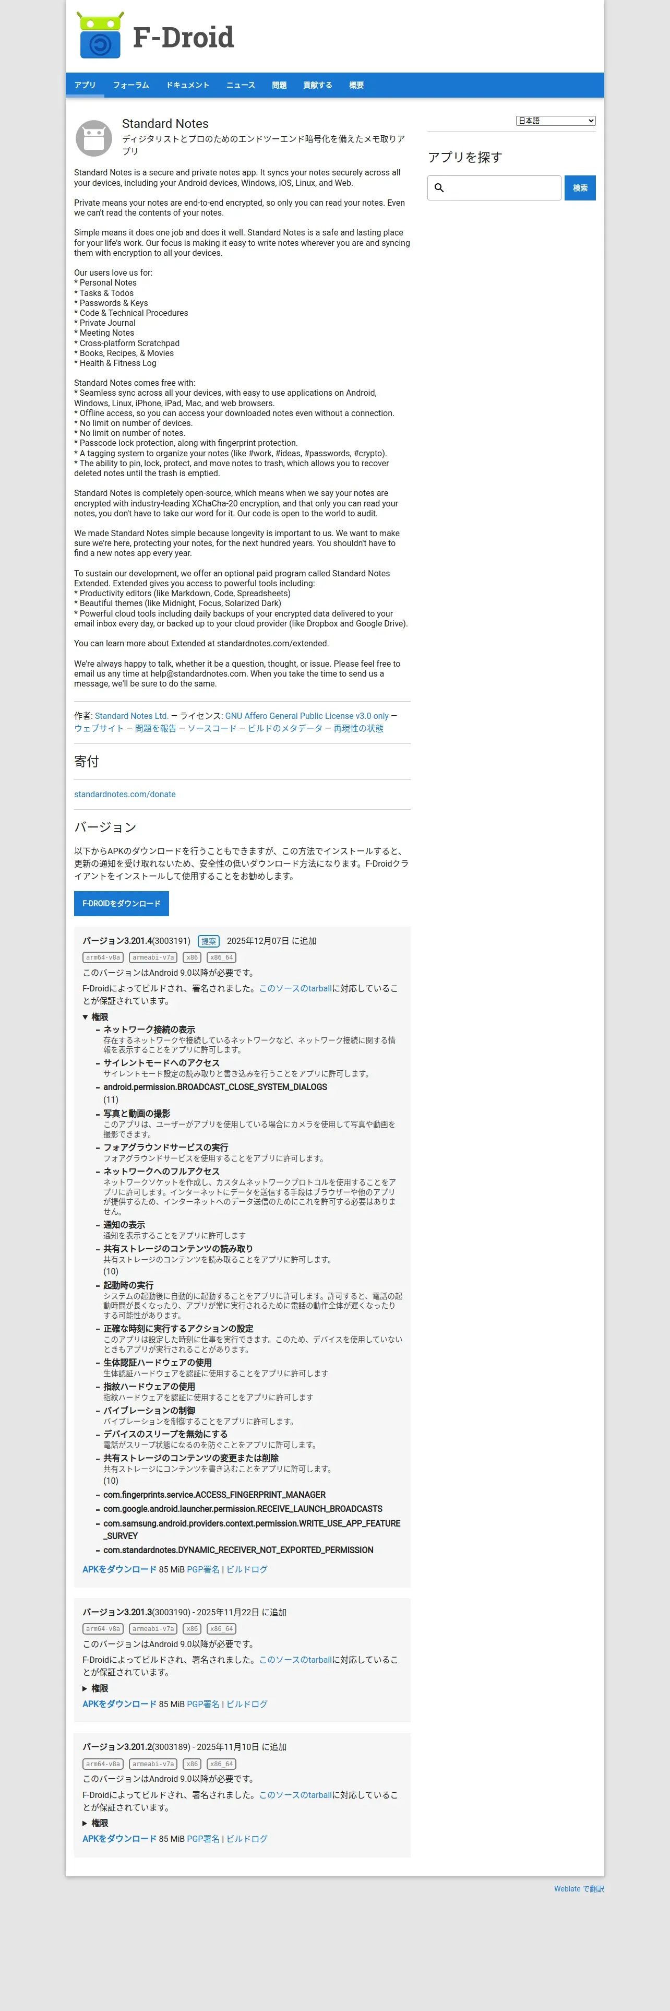Click 起動時の実行 permission entry

pyautogui.click(x=128, y=1285)
